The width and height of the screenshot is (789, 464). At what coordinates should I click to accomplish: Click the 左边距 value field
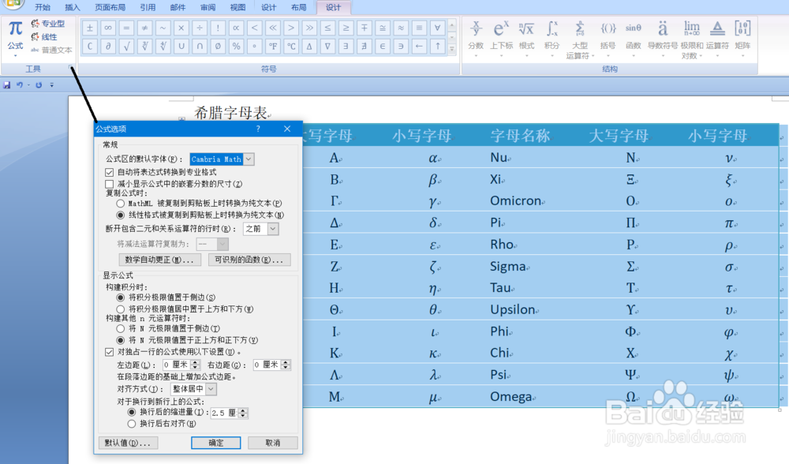(177, 365)
